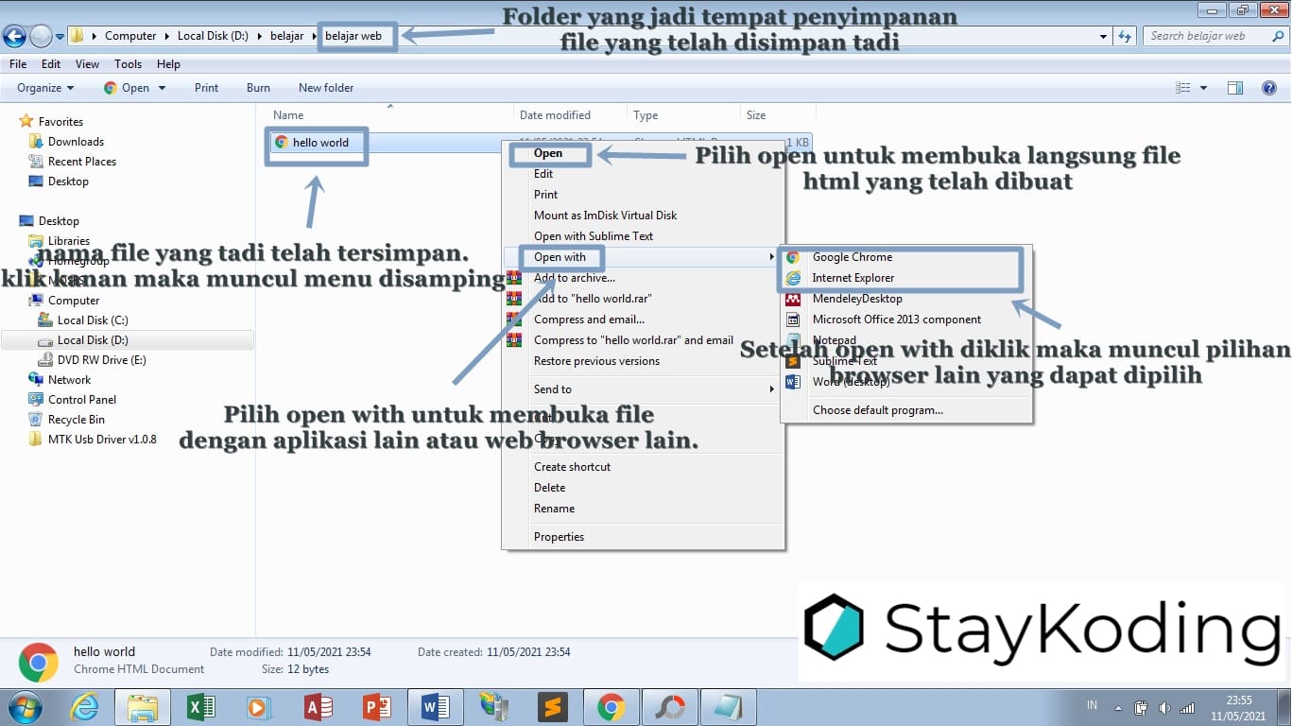Launch Excel from the taskbar
The image size is (1292, 726).
point(200,706)
